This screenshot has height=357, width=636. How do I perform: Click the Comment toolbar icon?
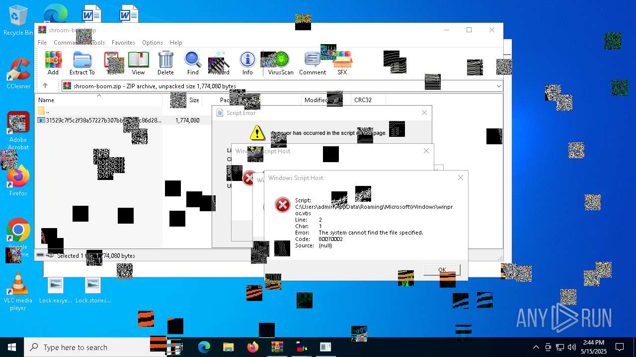tap(313, 63)
